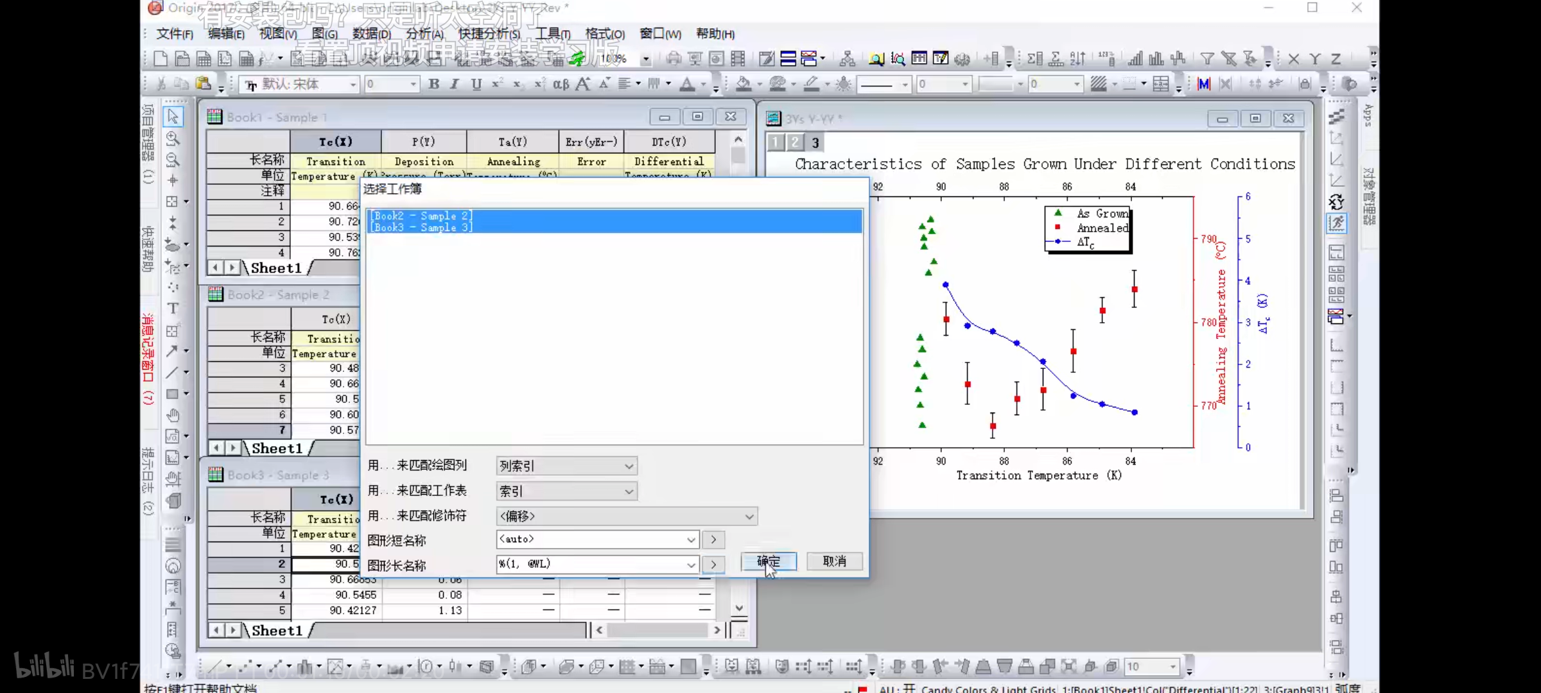
Task: Open the 列索引 match-plot dropdown
Action: coord(566,466)
